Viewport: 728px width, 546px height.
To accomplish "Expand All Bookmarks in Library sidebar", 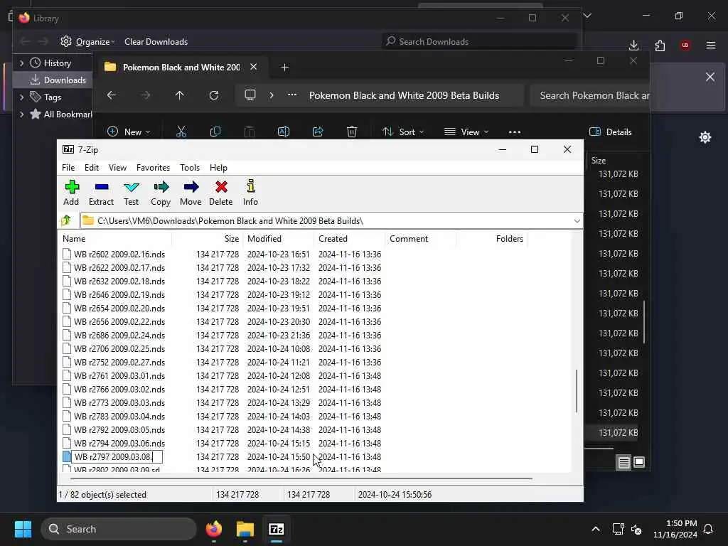I will point(21,114).
